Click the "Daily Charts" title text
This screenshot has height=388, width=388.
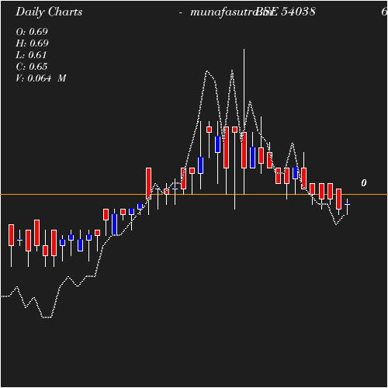[49, 12]
